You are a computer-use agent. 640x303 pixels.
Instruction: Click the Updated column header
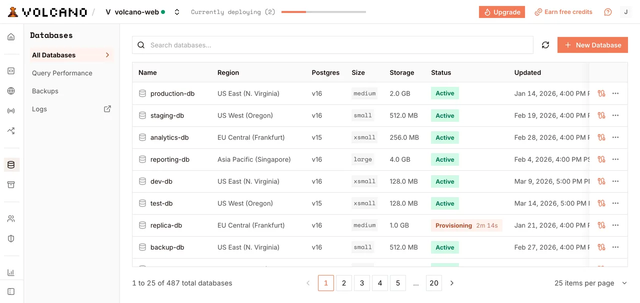(x=527, y=72)
